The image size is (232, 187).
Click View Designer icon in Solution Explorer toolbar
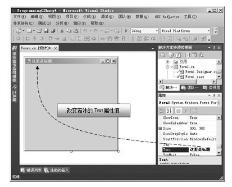[x=194, y=55]
